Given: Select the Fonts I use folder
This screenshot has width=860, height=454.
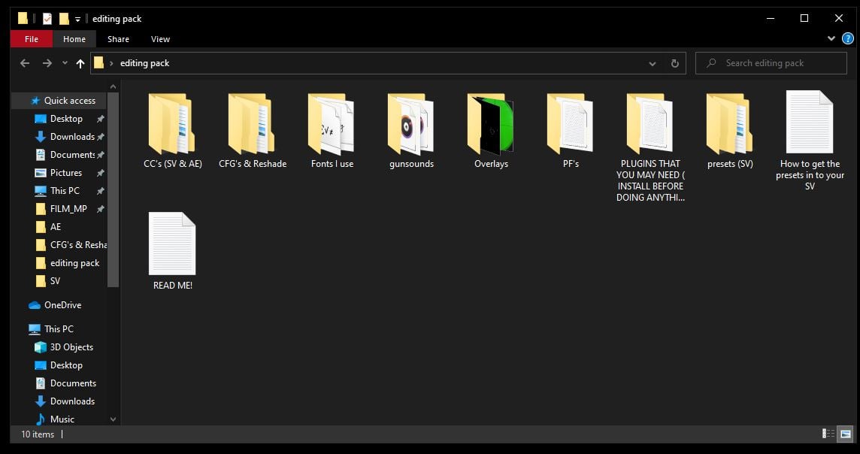Looking at the screenshot, I should tap(332, 131).
